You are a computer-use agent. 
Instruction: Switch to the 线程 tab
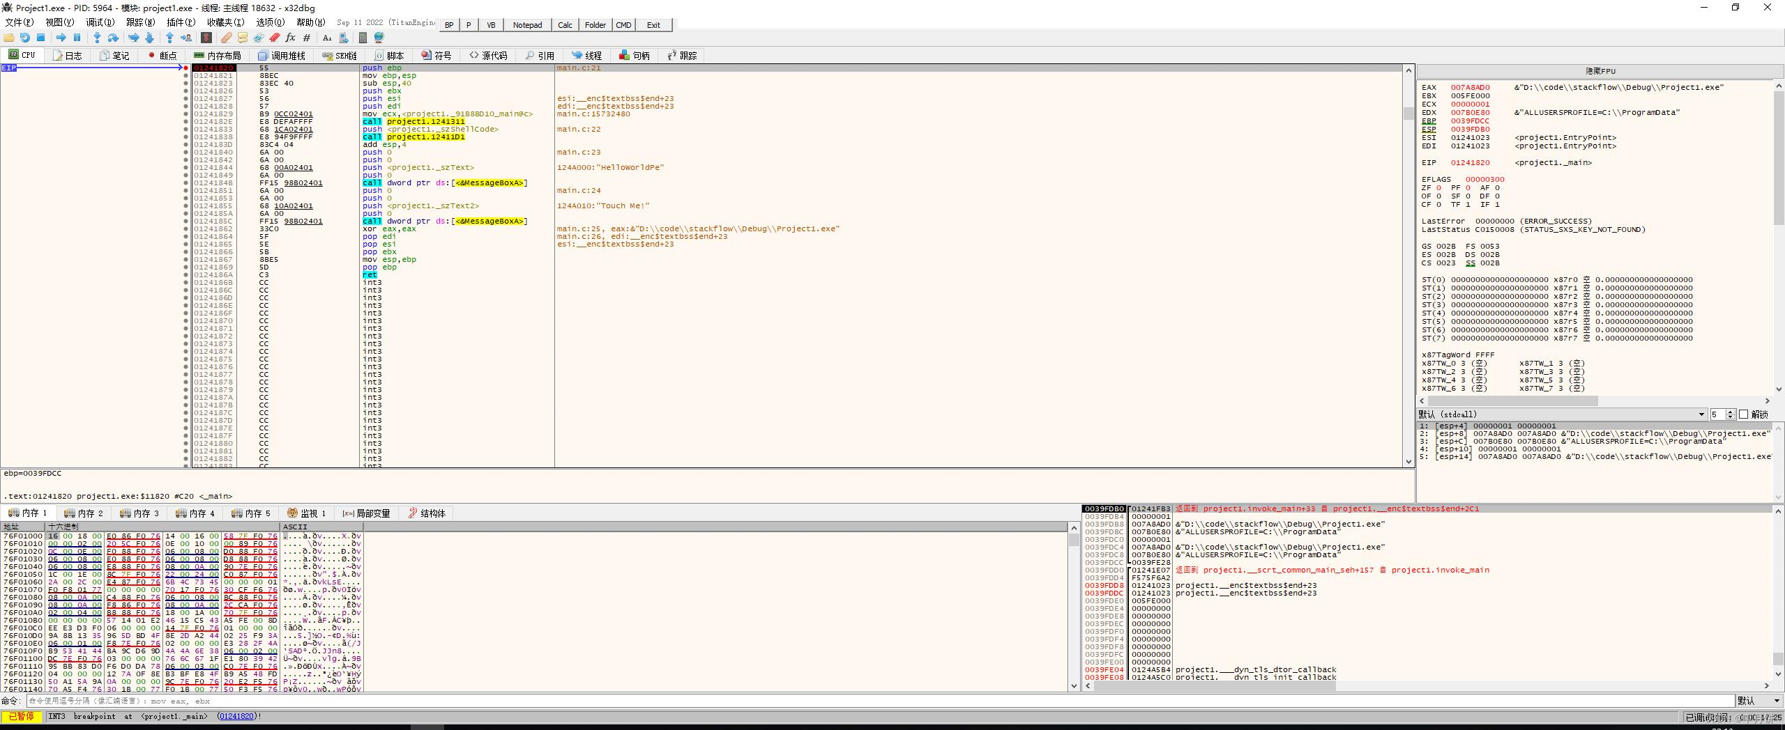[586, 56]
